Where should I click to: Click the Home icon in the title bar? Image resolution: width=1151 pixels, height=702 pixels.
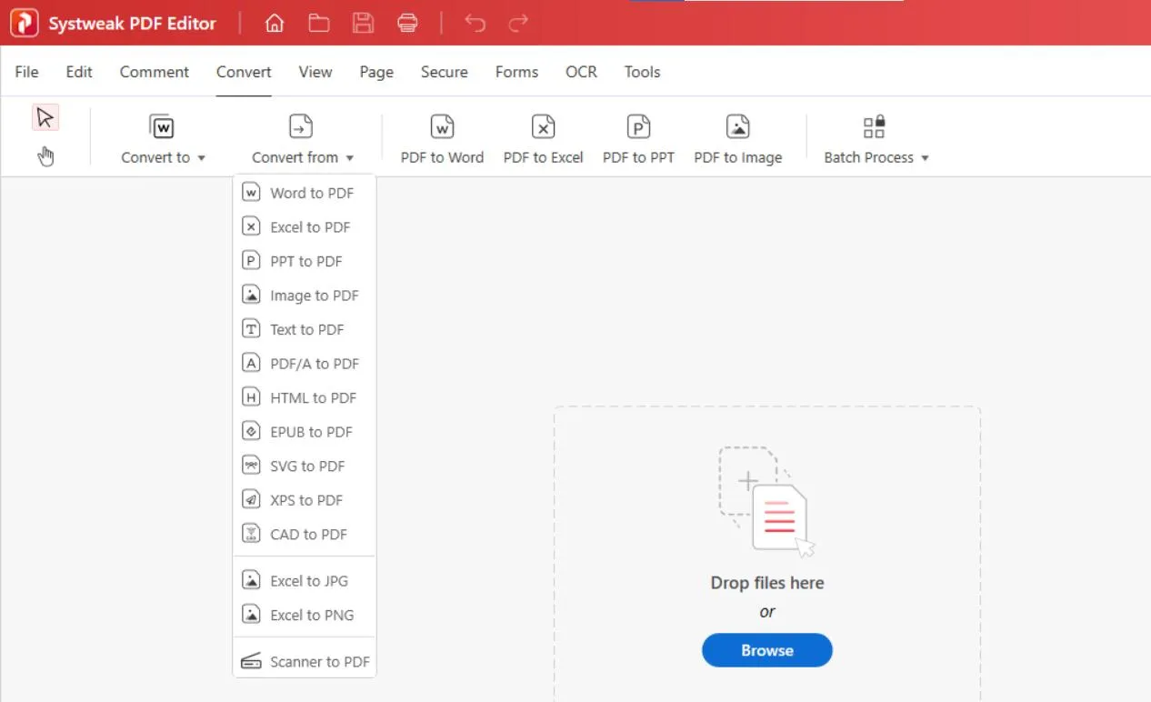(x=274, y=23)
